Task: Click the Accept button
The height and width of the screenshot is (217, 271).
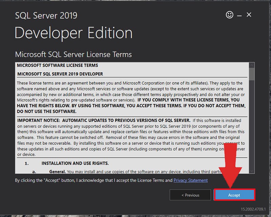Action: tap(234, 195)
